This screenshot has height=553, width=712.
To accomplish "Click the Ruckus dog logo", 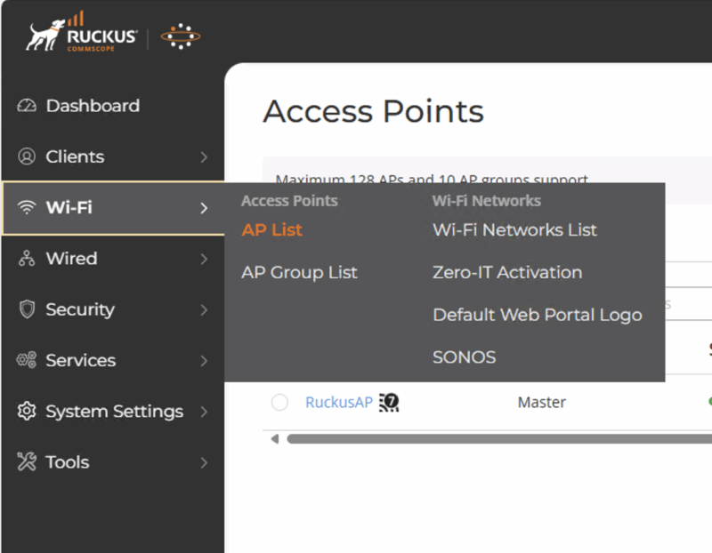I will click(x=44, y=35).
